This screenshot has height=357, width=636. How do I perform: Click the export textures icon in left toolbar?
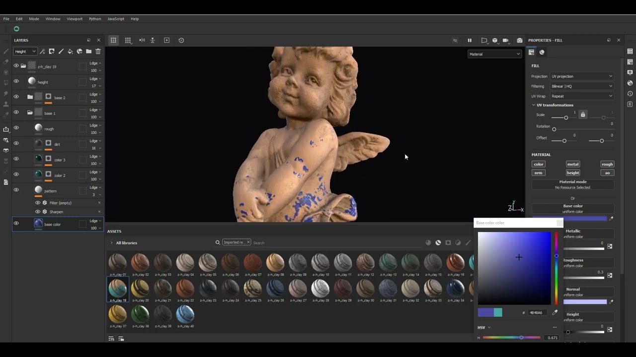[x=6, y=129]
